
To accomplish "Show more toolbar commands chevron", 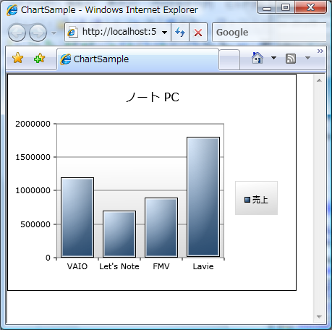I will pyautogui.click(x=320, y=51).
